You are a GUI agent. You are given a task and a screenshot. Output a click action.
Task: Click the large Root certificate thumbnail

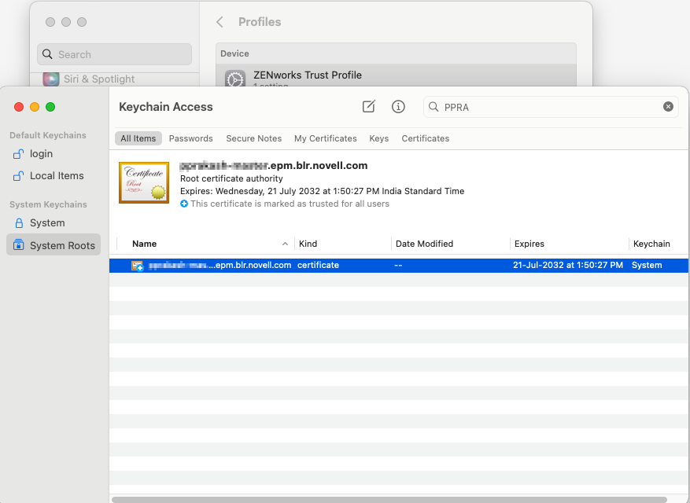pyautogui.click(x=143, y=182)
